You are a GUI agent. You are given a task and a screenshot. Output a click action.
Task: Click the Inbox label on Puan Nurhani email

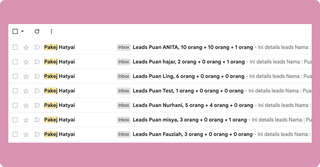coord(124,105)
